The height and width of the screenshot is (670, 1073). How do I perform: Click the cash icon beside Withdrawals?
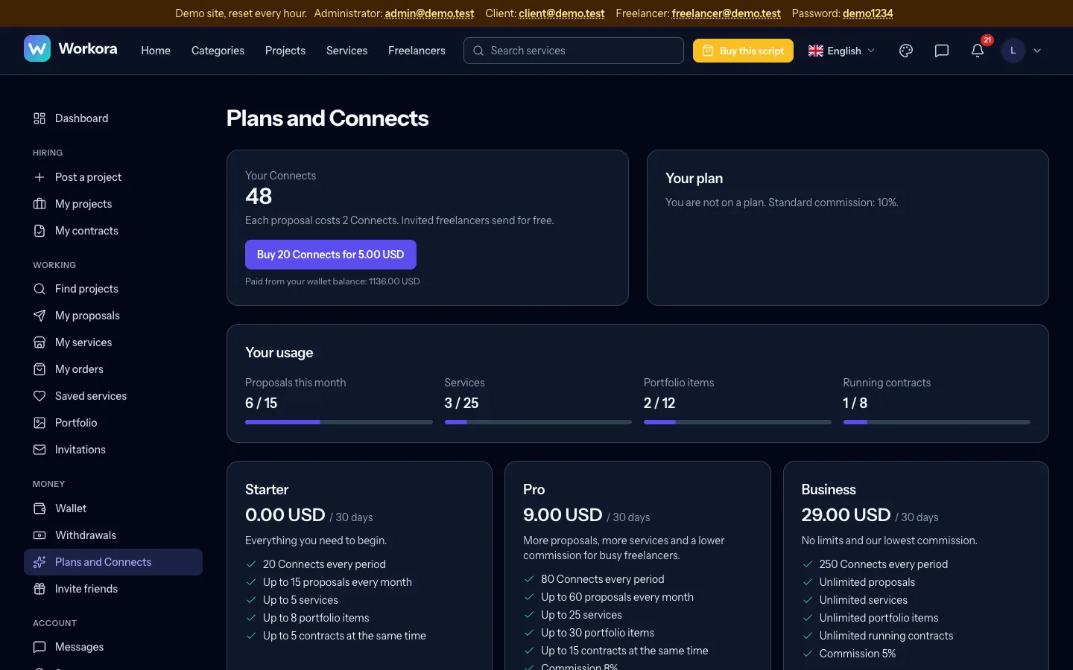tap(39, 535)
